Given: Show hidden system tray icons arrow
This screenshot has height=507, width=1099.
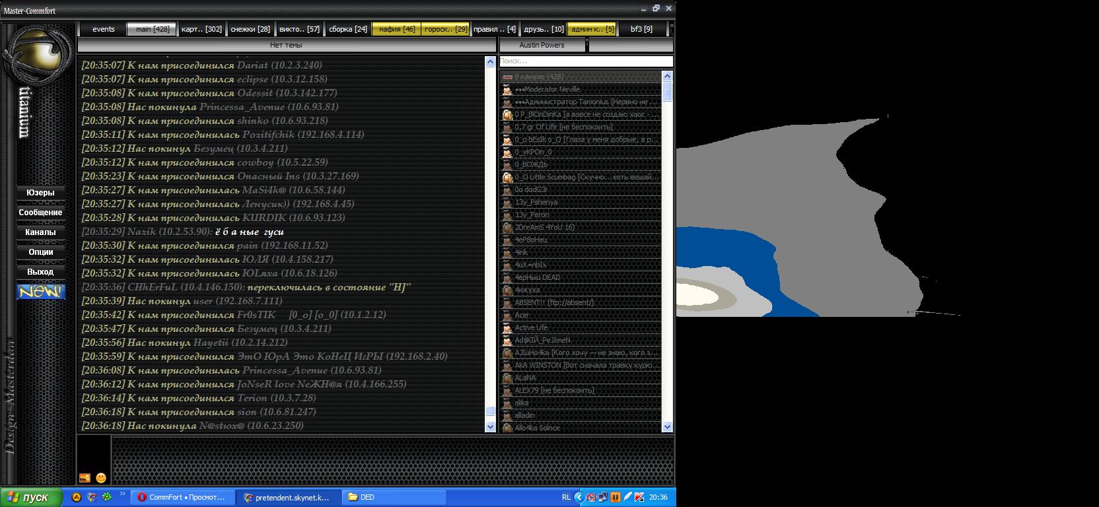Looking at the screenshot, I should [x=579, y=497].
